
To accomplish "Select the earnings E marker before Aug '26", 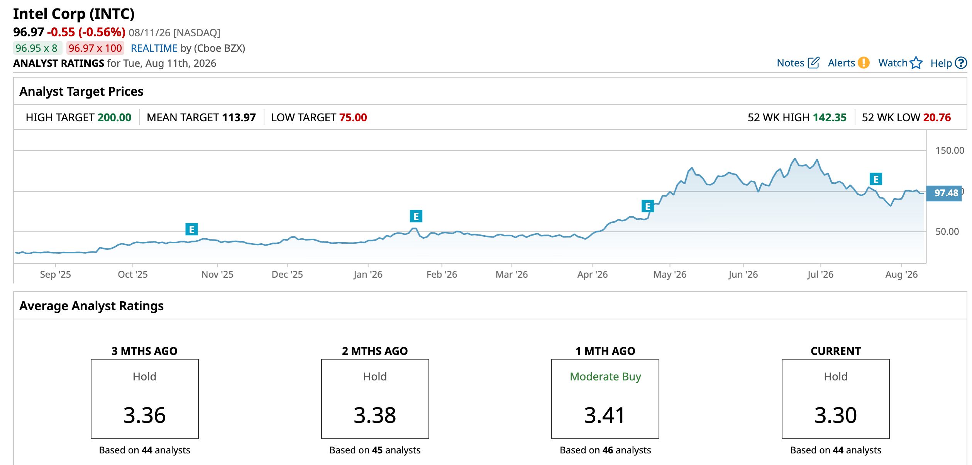I will [x=875, y=179].
